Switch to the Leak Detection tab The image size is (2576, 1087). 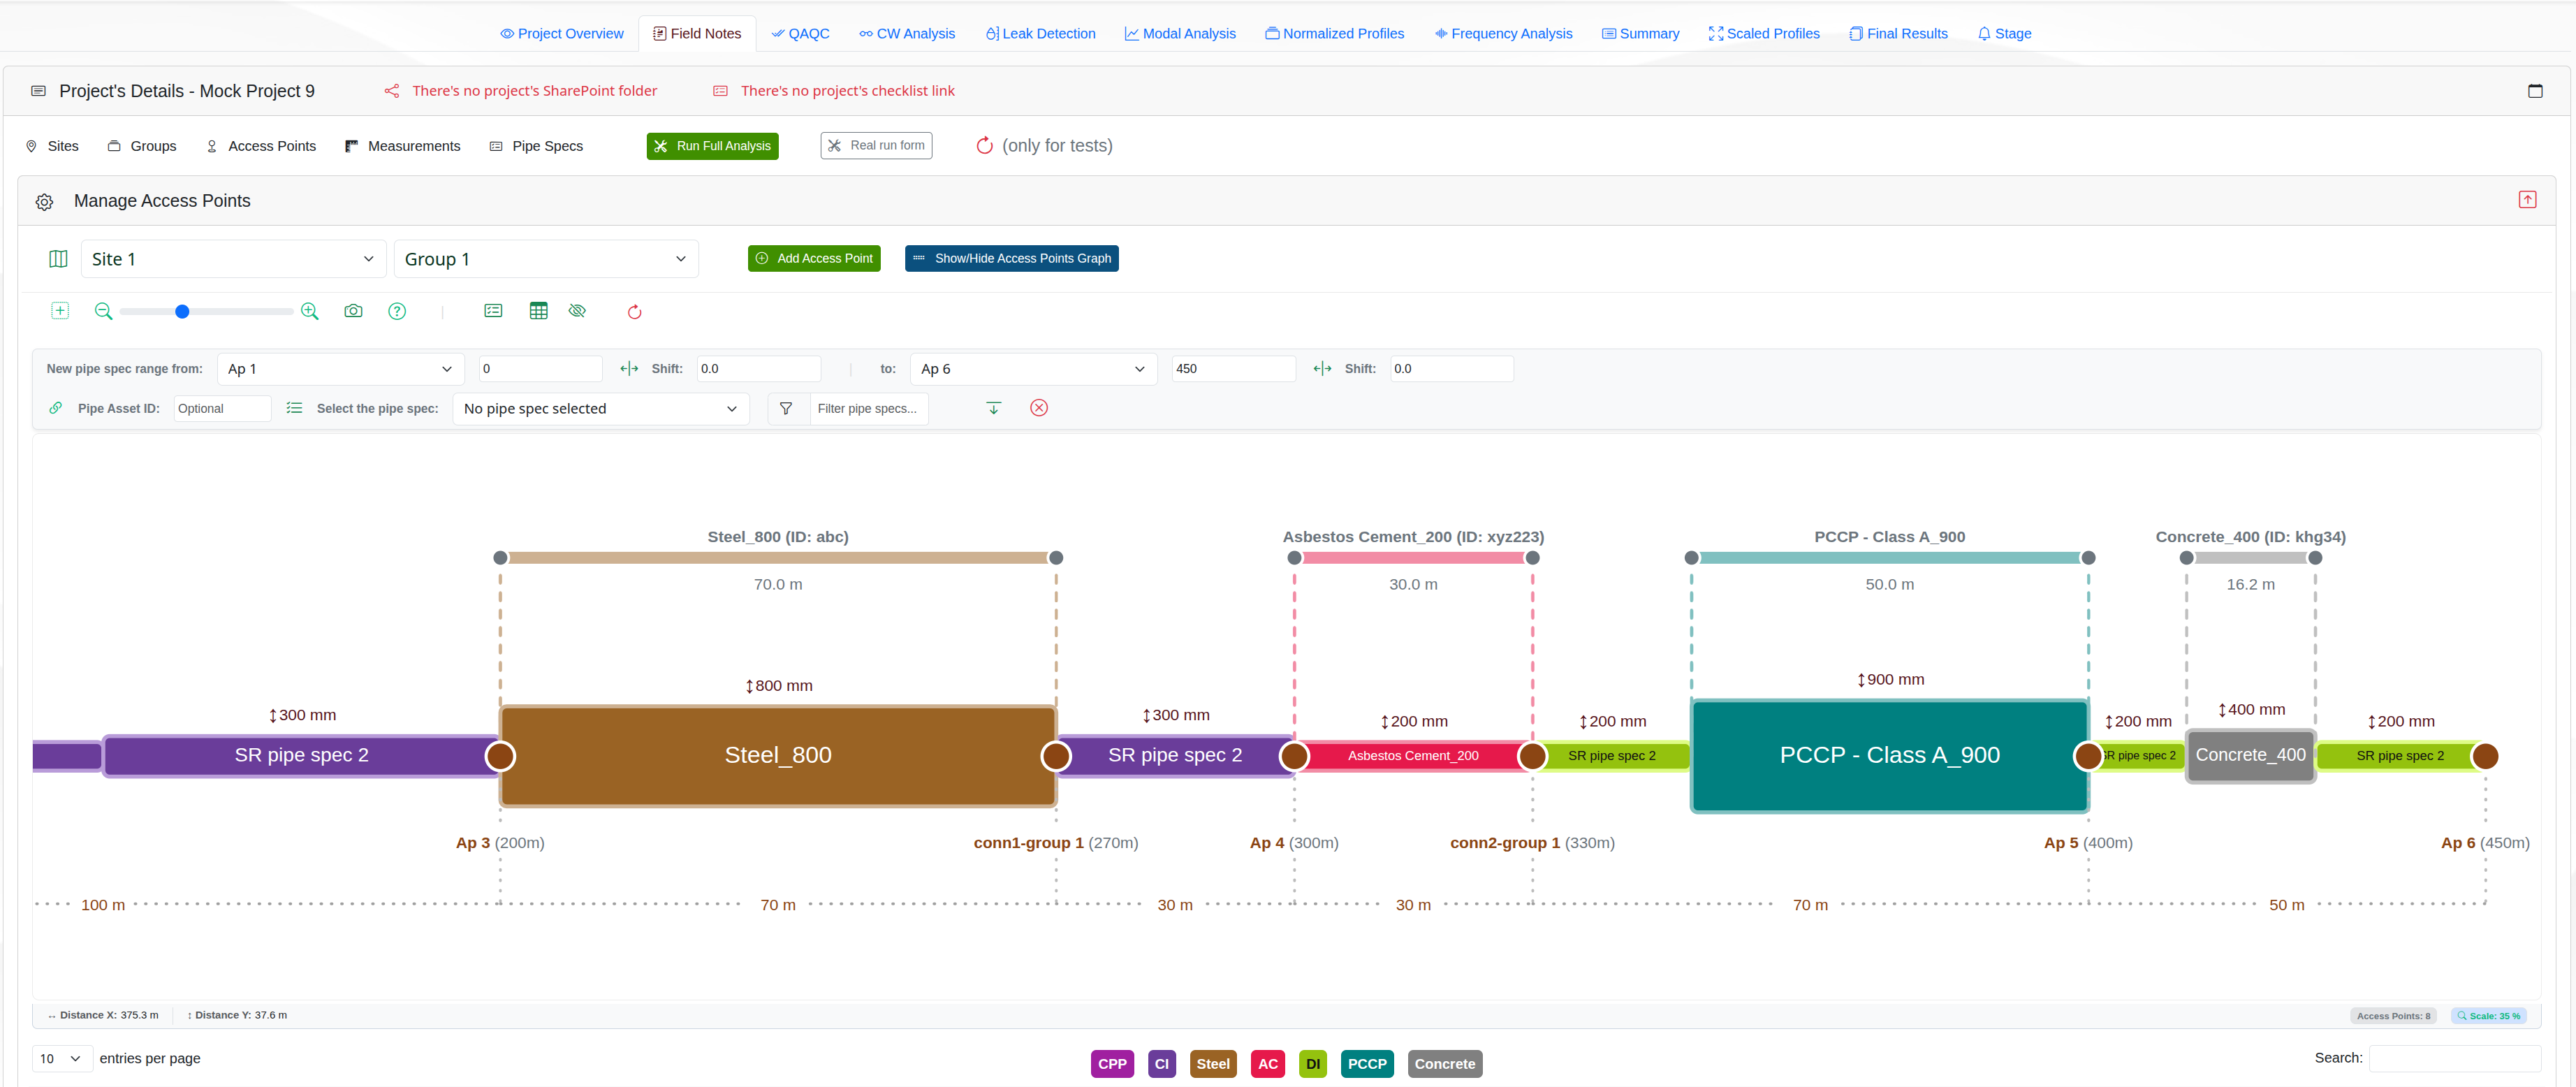pos(1040,33)
